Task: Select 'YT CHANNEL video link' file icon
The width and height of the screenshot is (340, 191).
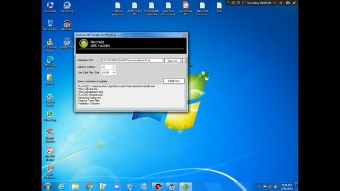Action: click(x=151, y=8)
